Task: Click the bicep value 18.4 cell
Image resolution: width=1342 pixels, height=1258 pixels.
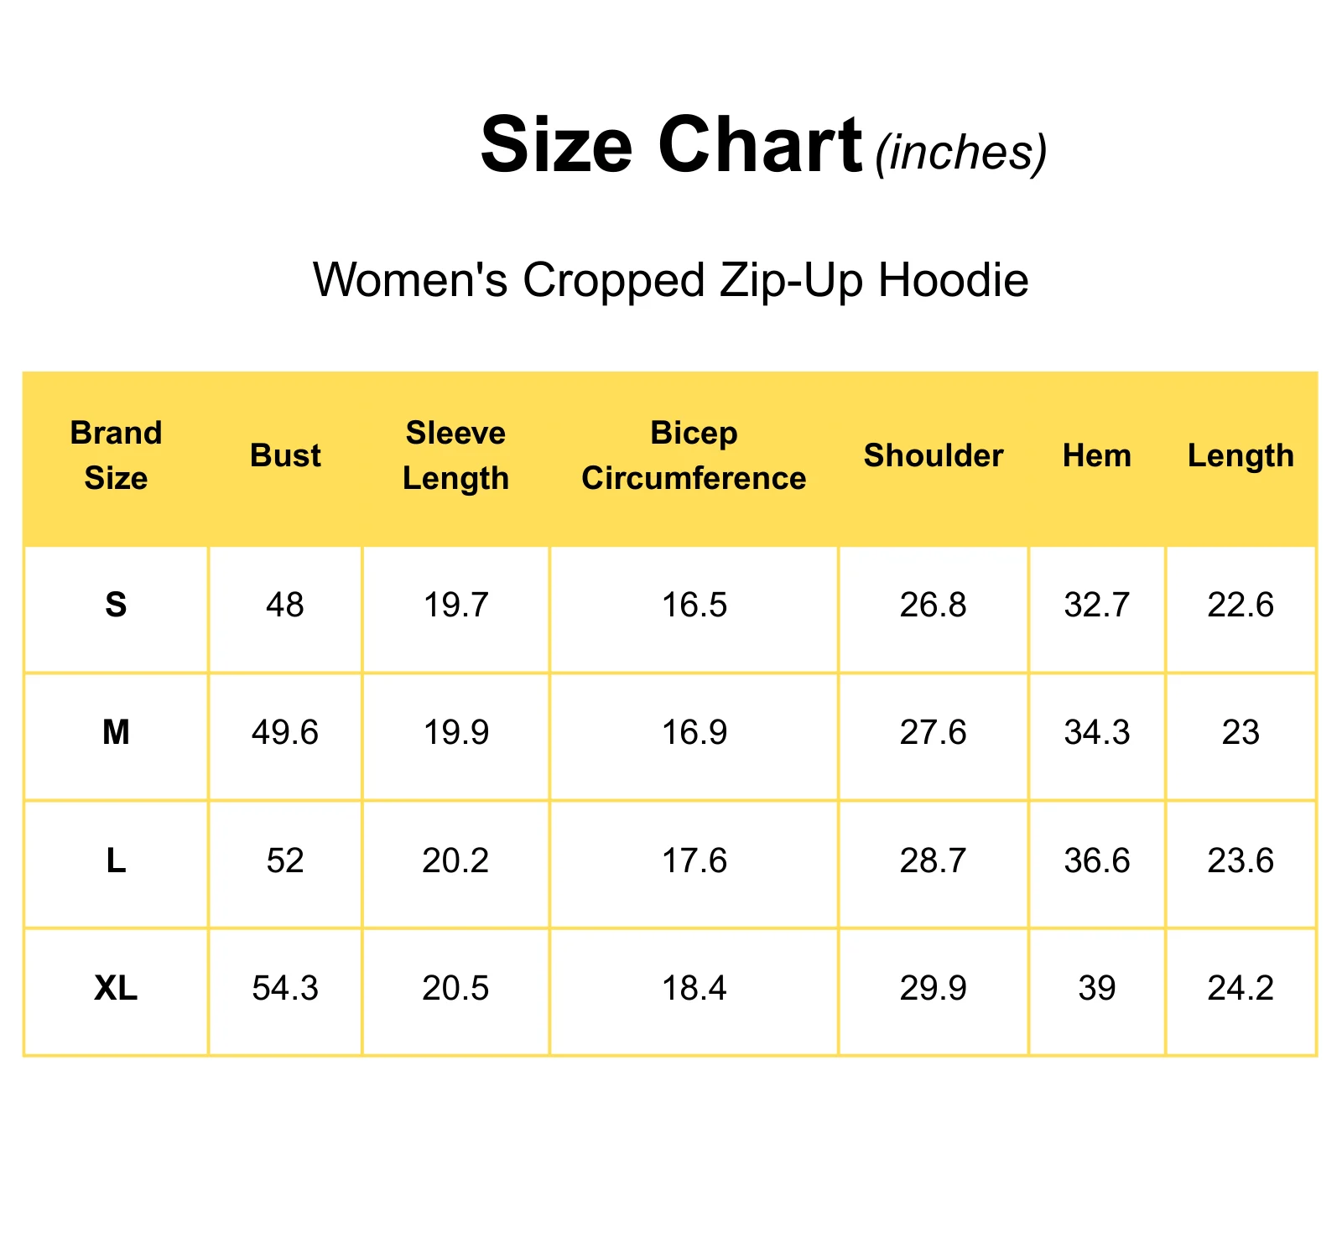Action: coord(694,989)
